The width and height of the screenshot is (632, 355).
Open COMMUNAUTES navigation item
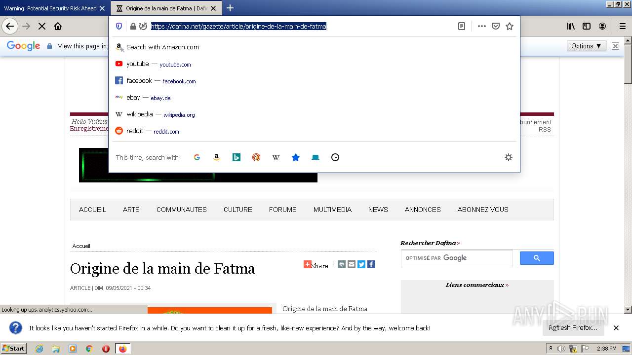pyautogui.click(x=182, y=210)
